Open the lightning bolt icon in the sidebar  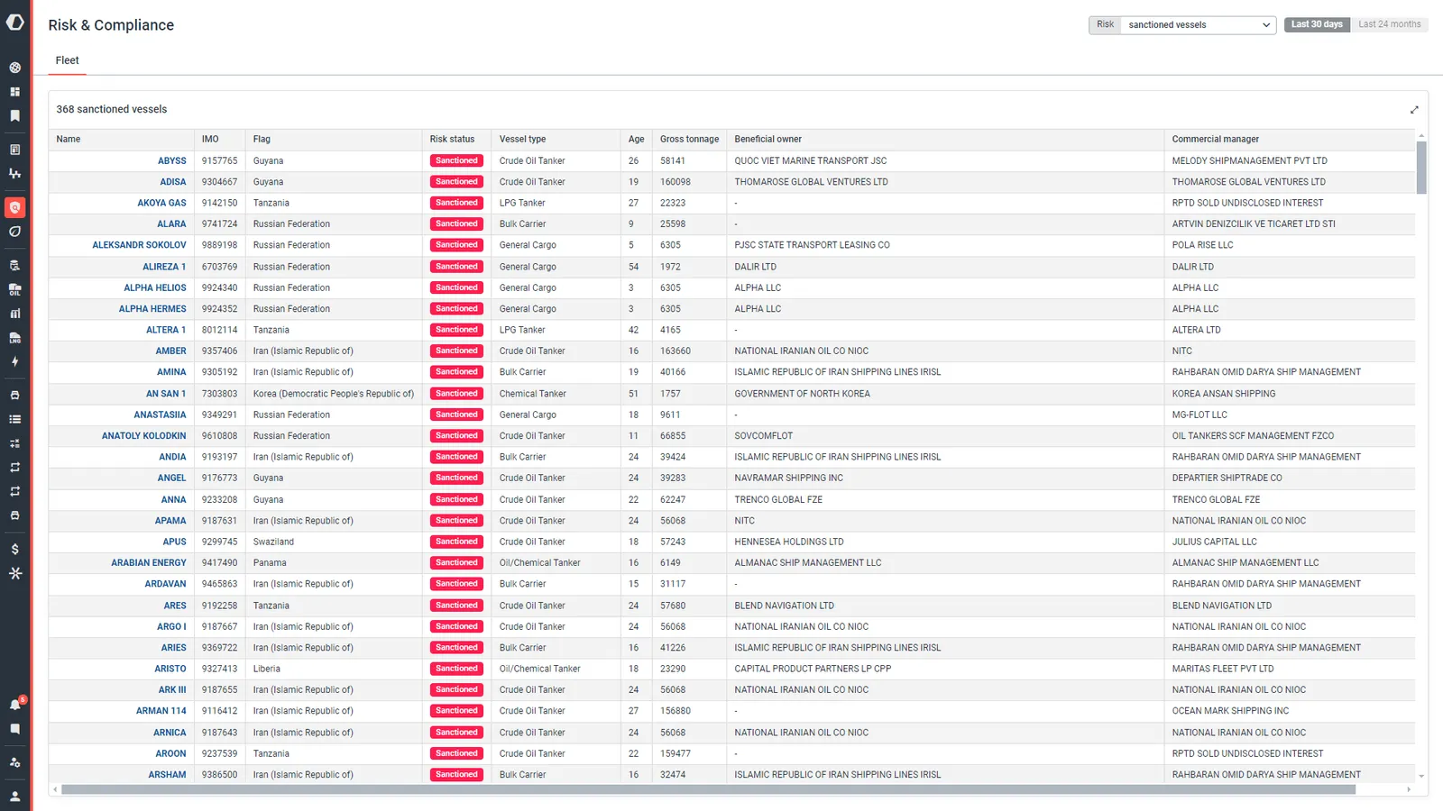click(15, 361)
